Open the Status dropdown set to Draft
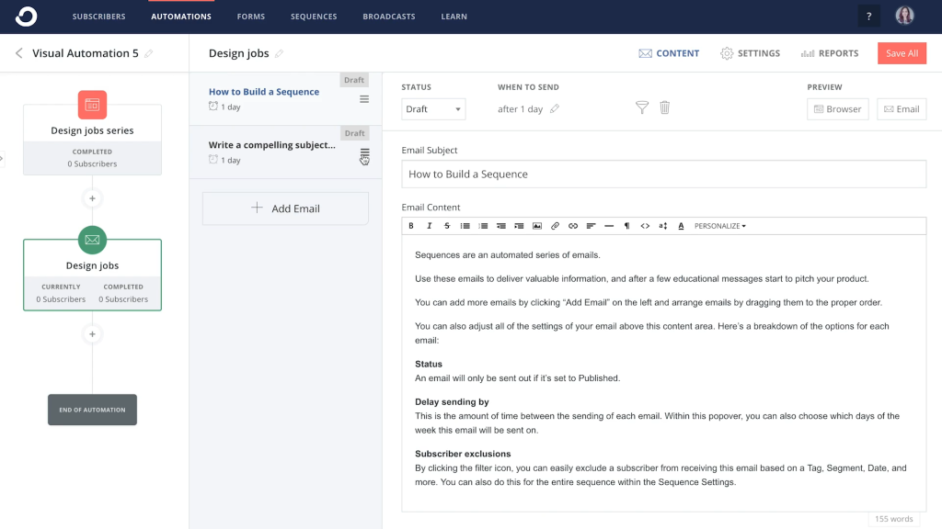The height and width of the screenshot is (529, 942). click(x=433, y=109)
